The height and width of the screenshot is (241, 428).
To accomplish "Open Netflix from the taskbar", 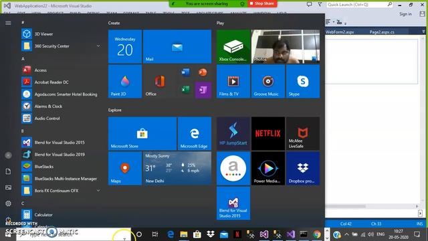I will tap(237, 234).
